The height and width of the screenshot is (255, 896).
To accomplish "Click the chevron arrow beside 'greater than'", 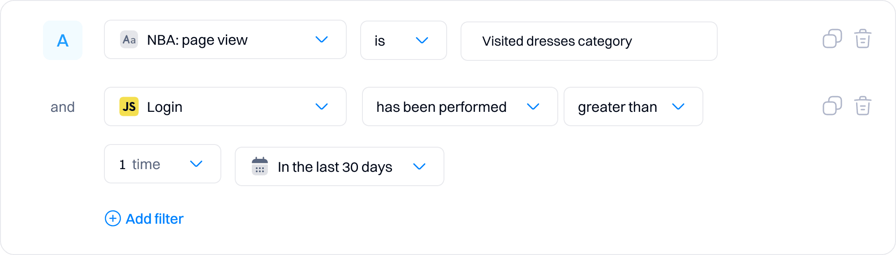I will [678, 106].
